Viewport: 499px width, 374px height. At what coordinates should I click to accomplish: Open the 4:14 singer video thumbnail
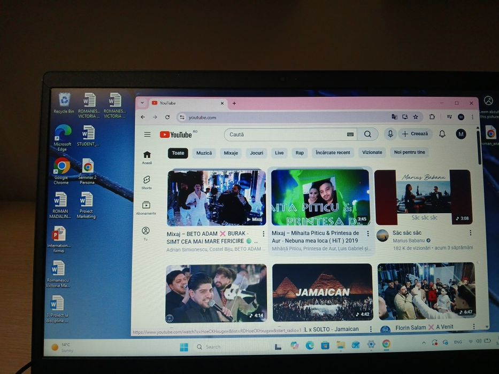pos(216,293)
